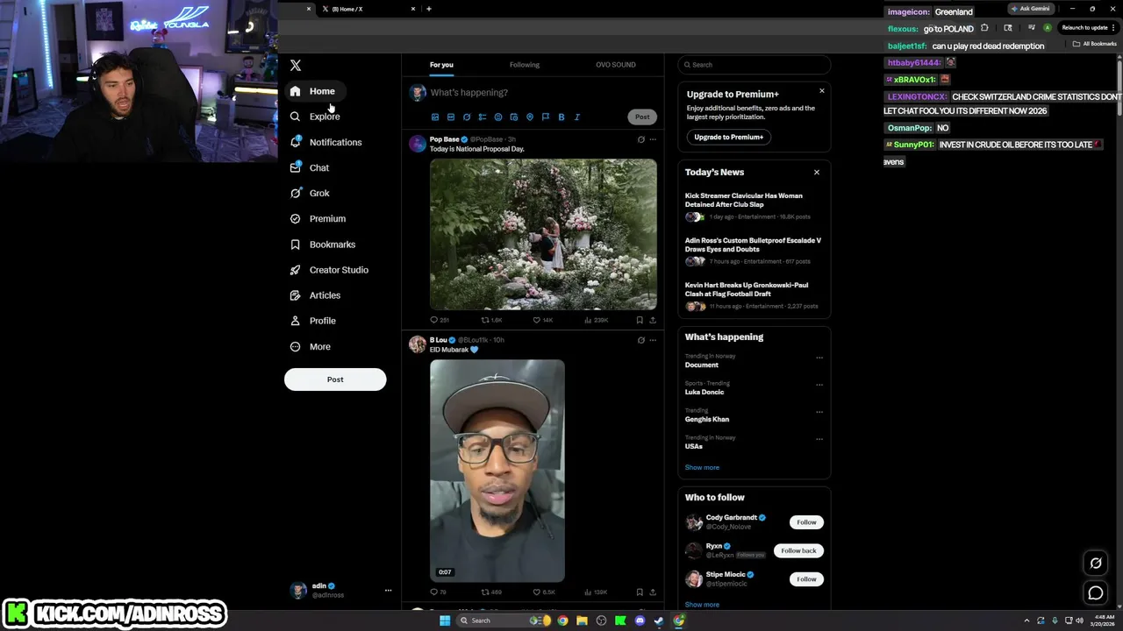Open Kick Streamer Clavicular news story
Image resolution: width=1123 pixels, height=631 pixels.
tap(744, 200)
